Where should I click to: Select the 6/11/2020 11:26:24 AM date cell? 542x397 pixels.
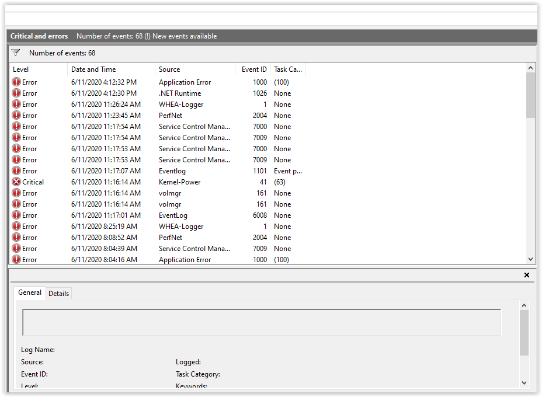tap(106, 104)
